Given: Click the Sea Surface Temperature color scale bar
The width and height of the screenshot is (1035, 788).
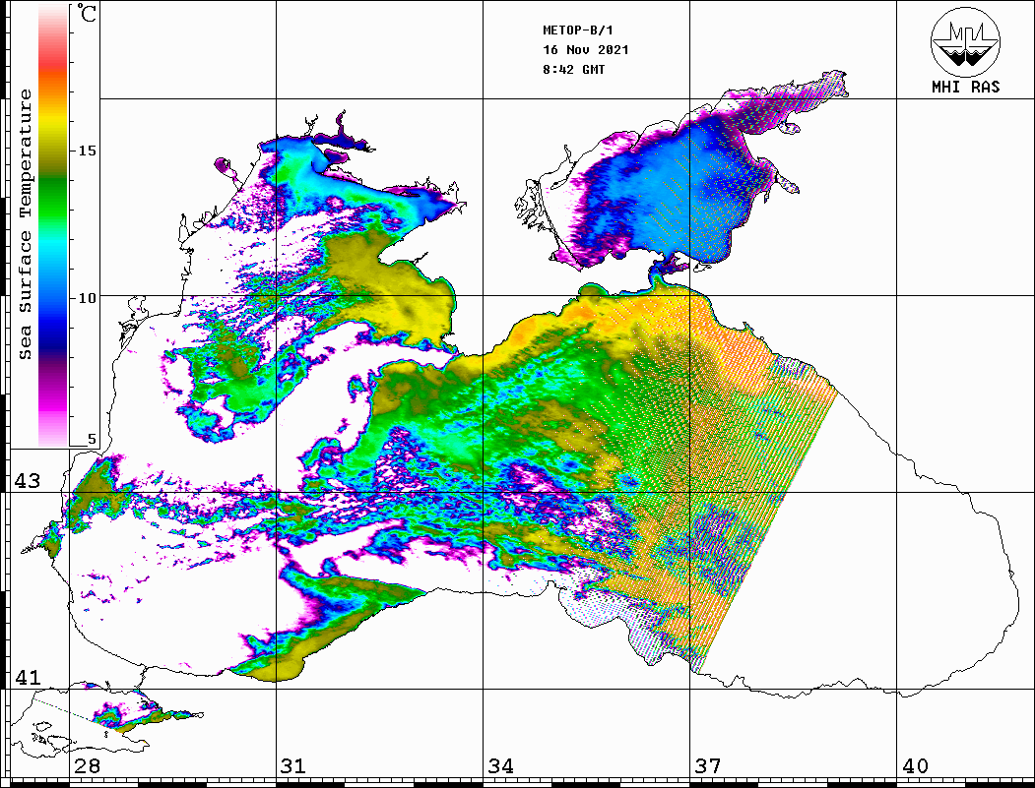Looking at the screenshot, I should point(53,225).
